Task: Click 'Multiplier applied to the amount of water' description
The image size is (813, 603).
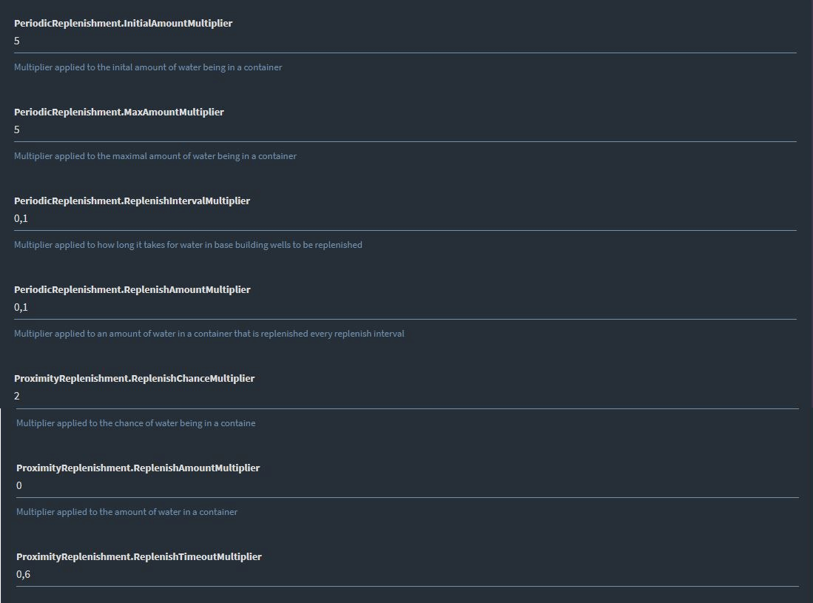Action: pyautogui.click(x=126, y=512)
